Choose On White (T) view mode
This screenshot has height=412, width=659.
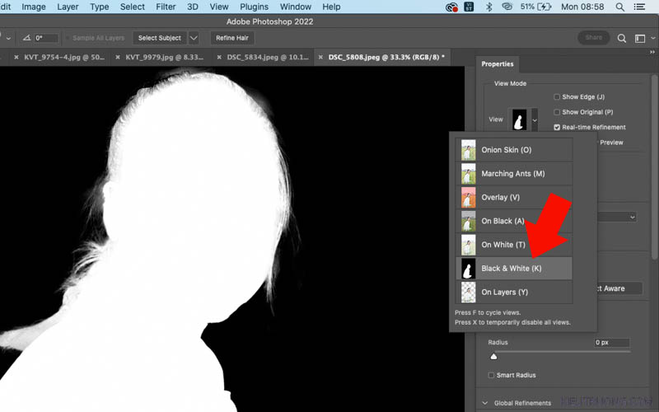click(514, 245)
